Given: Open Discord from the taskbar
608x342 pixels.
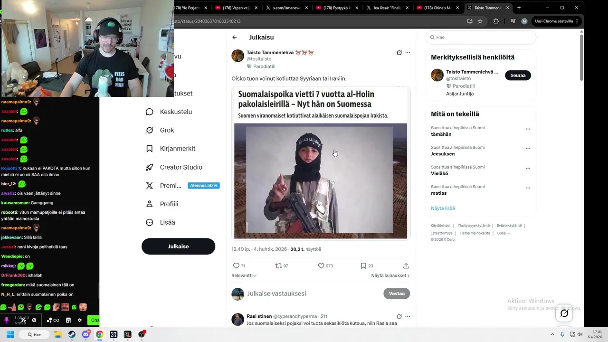Looking at the screenshot, I should pyautogui.click(x=85, y=334).
